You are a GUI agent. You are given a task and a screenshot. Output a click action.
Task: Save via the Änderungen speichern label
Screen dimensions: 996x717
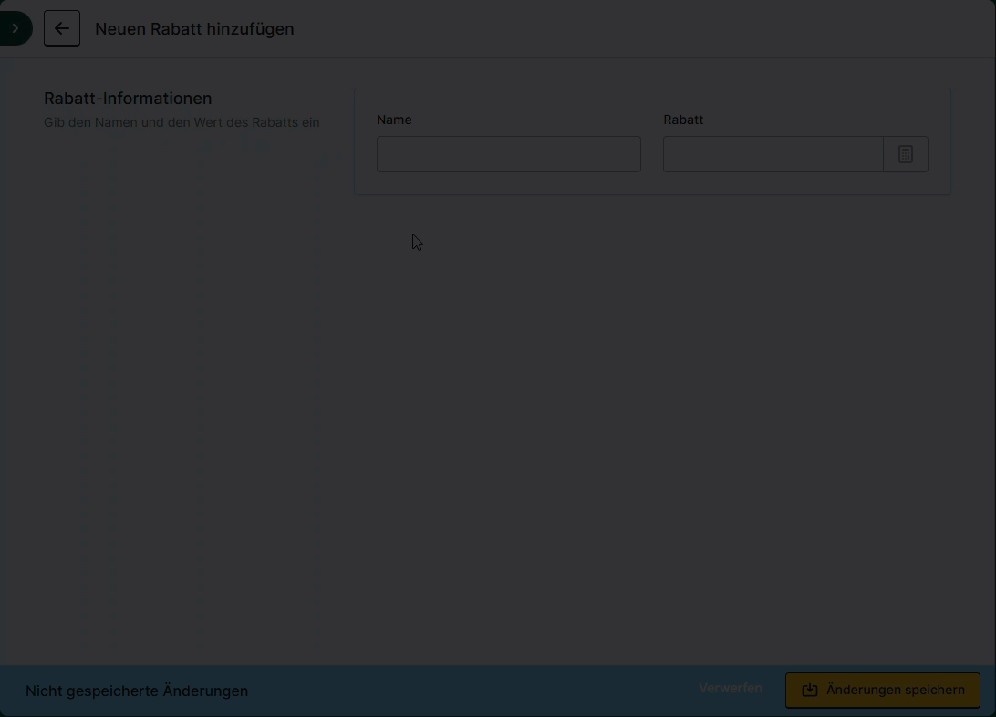pos(895,691)
